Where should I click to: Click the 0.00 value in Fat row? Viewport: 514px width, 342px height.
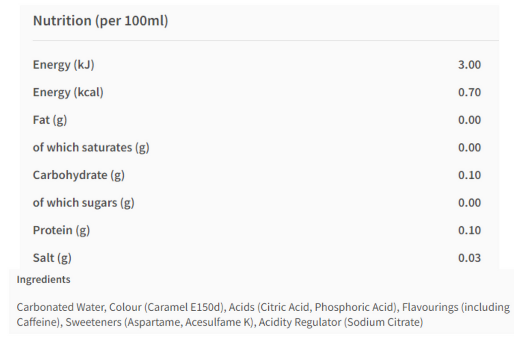tap(469, 120)
